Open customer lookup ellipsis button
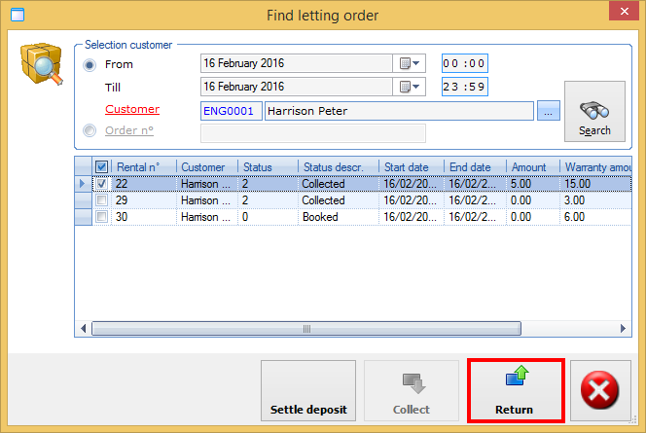 [549, 111]
